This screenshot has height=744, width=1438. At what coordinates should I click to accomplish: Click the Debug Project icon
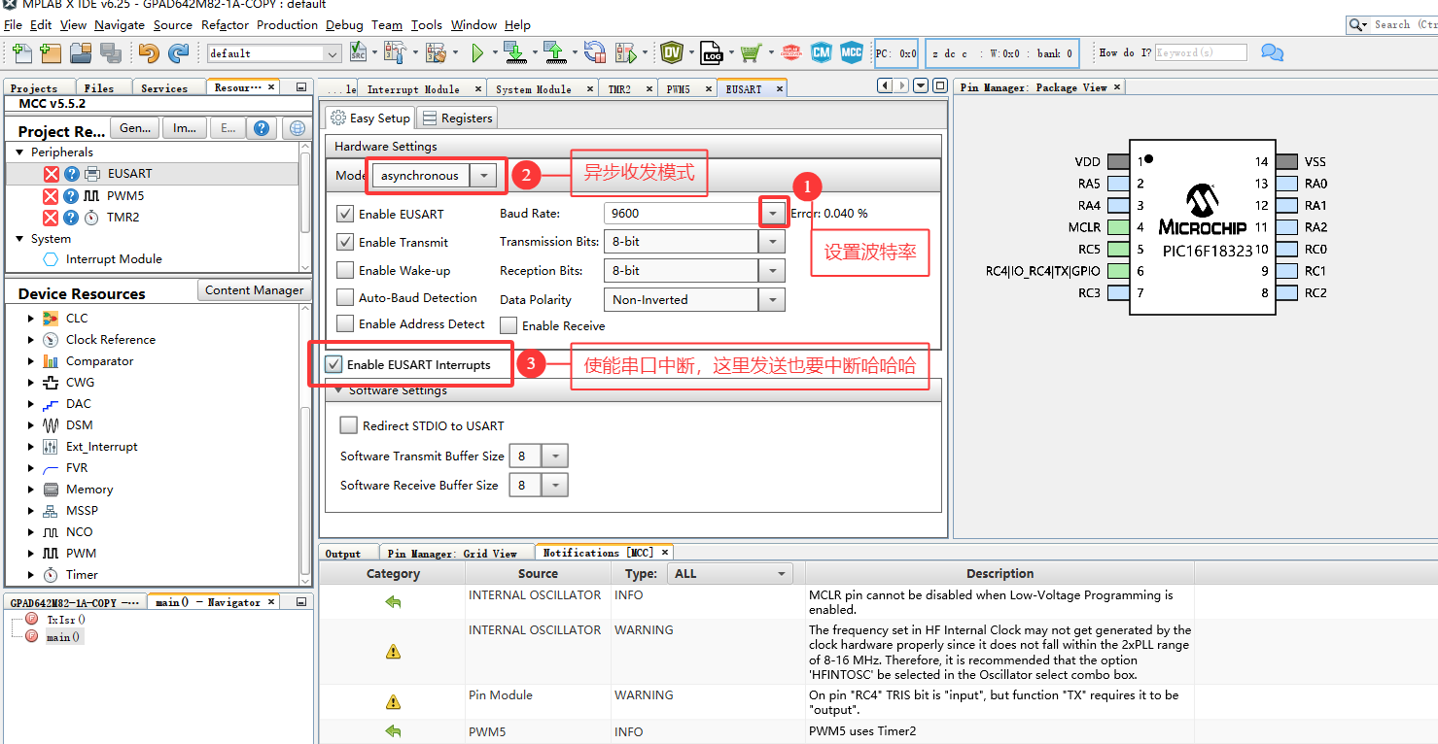tap(625, 52)
